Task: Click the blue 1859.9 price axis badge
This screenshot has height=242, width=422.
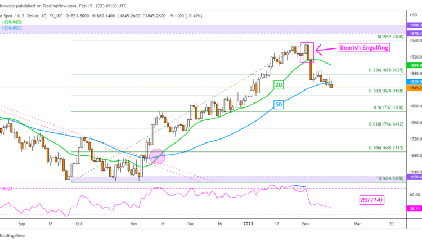Action: click(414, 81)
